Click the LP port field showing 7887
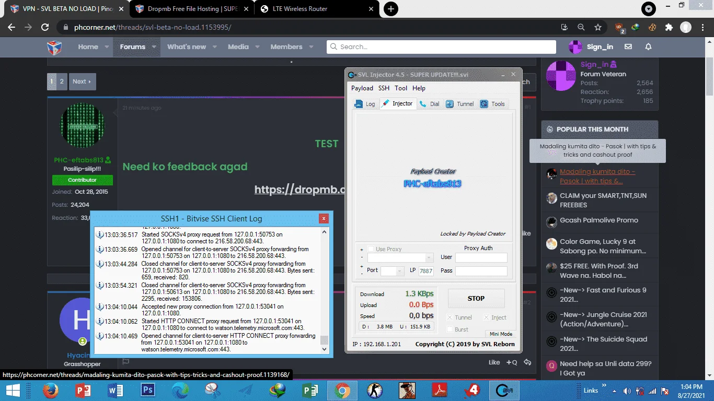Screen dimensions: 714x401 pos(426,271)
